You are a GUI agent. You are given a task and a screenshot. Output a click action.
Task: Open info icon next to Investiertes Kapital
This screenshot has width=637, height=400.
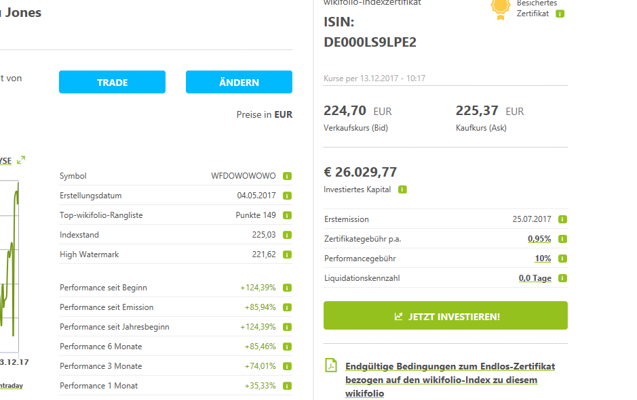click(x=402, y=190)
